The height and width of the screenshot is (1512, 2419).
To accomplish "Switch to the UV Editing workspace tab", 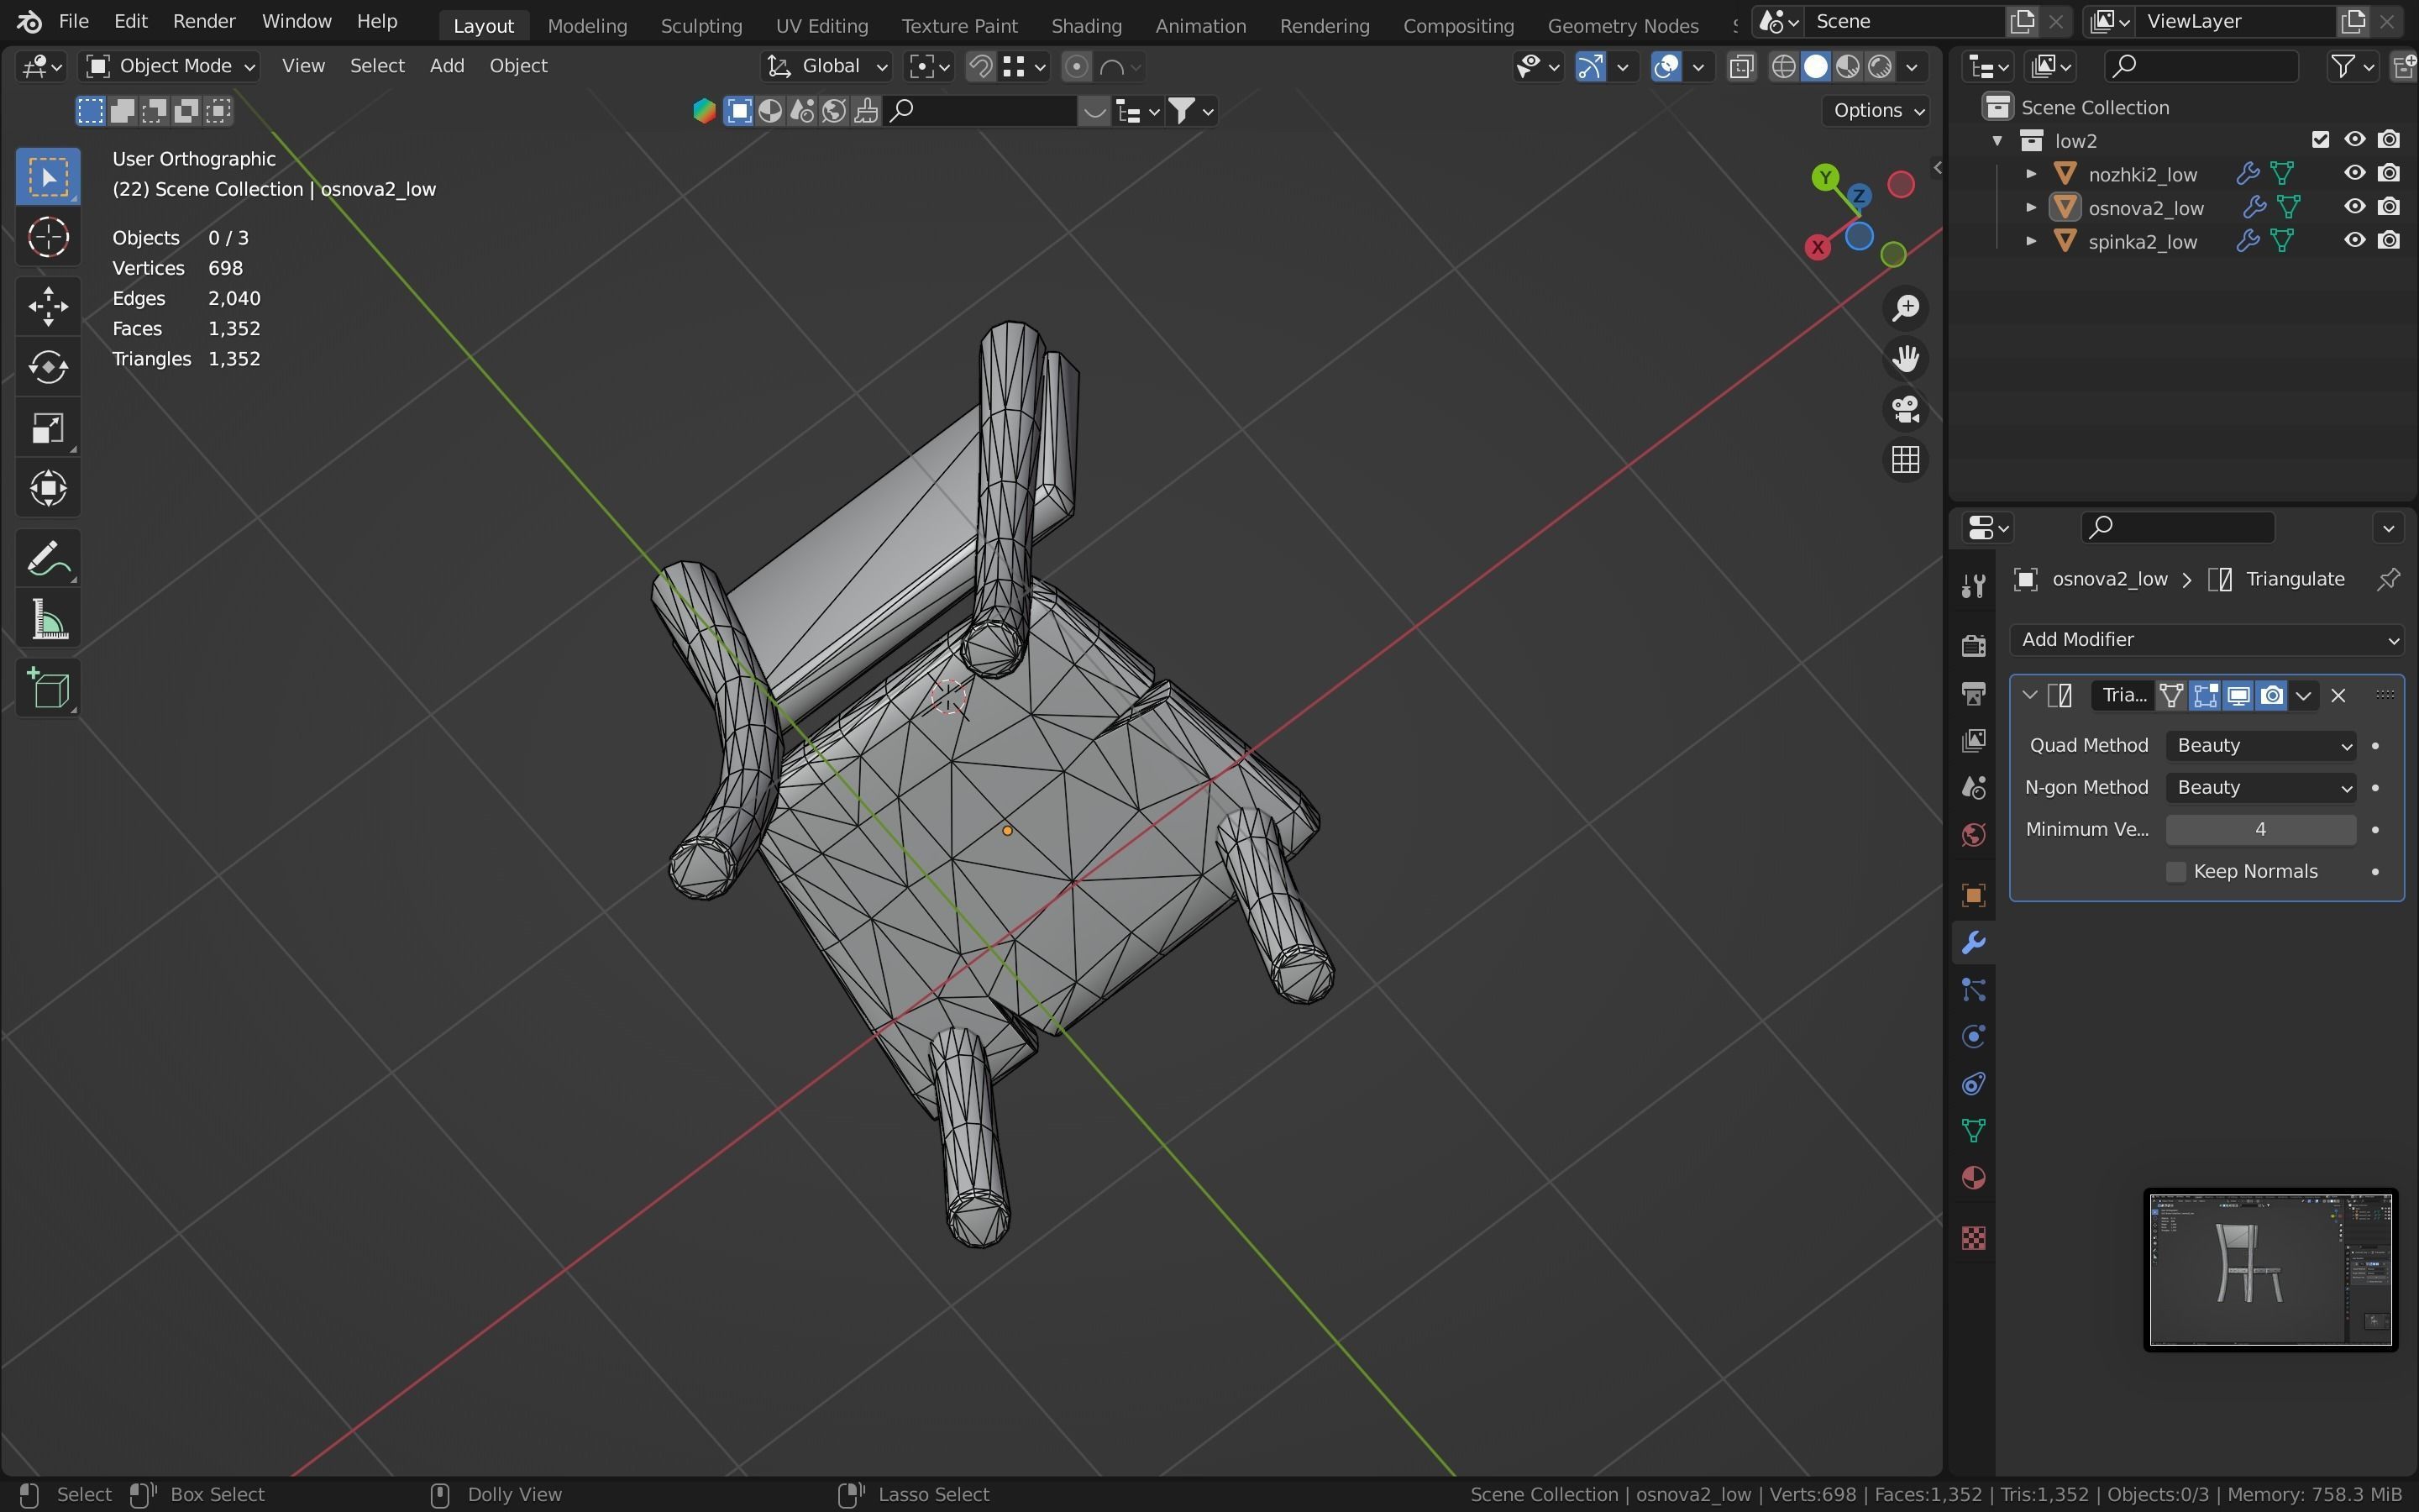I will click(821, 25).
